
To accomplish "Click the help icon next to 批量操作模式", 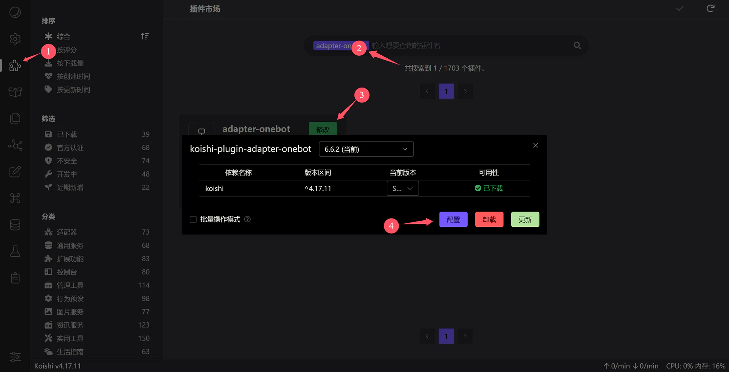I will tap(247, 219).
